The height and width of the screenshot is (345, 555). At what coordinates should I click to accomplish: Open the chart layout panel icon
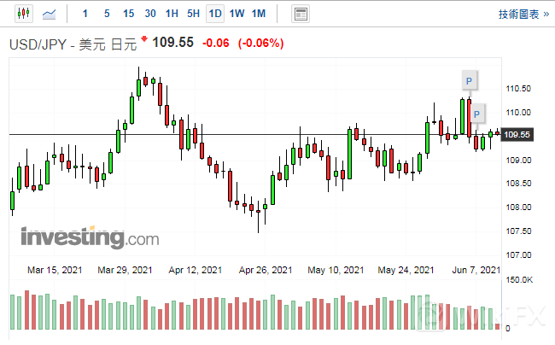[x=300, y=14]
